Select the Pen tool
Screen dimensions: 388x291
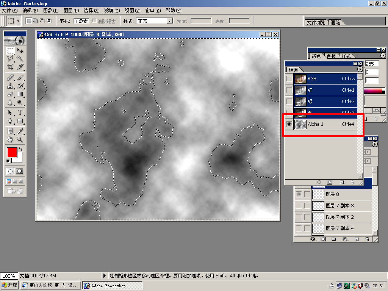[x=10, y=121]
